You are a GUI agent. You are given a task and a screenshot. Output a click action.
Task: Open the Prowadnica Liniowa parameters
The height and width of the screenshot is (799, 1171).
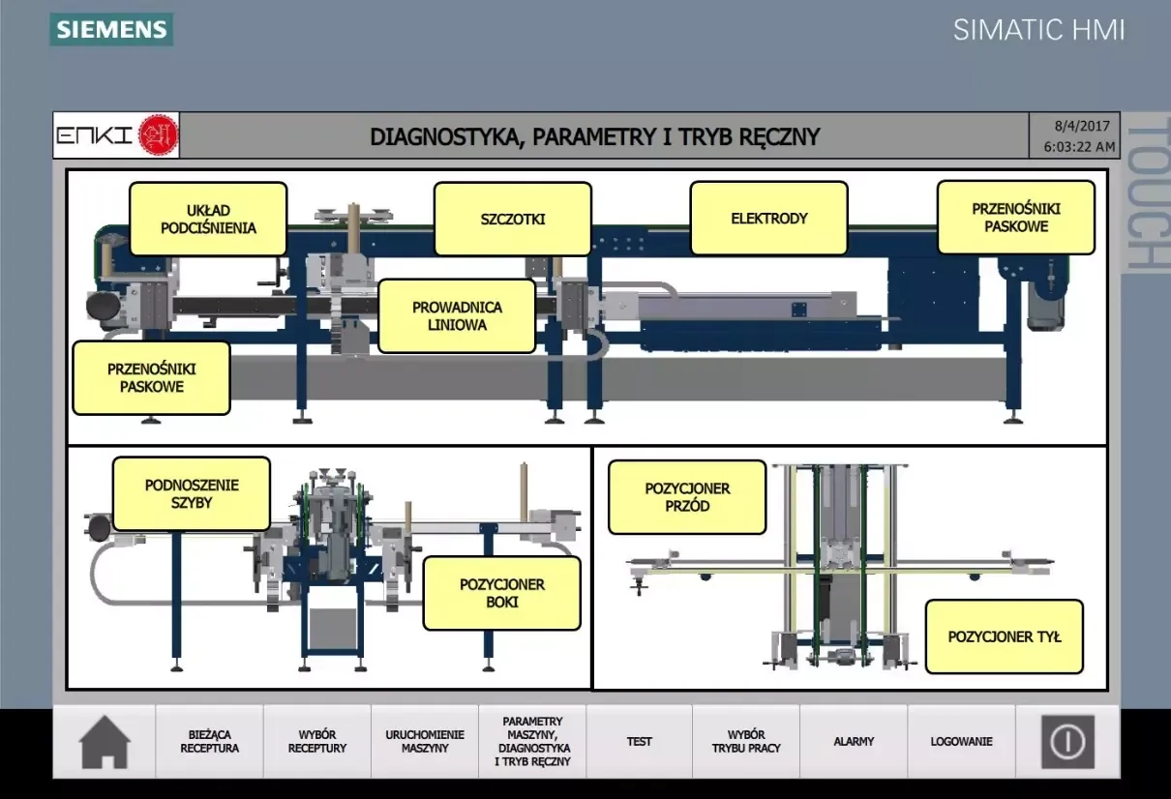point(457,316)
